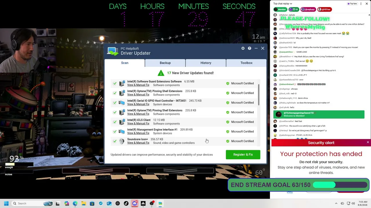Click the Member chip in chat header
371x208 pixels.
click(280, 10)
